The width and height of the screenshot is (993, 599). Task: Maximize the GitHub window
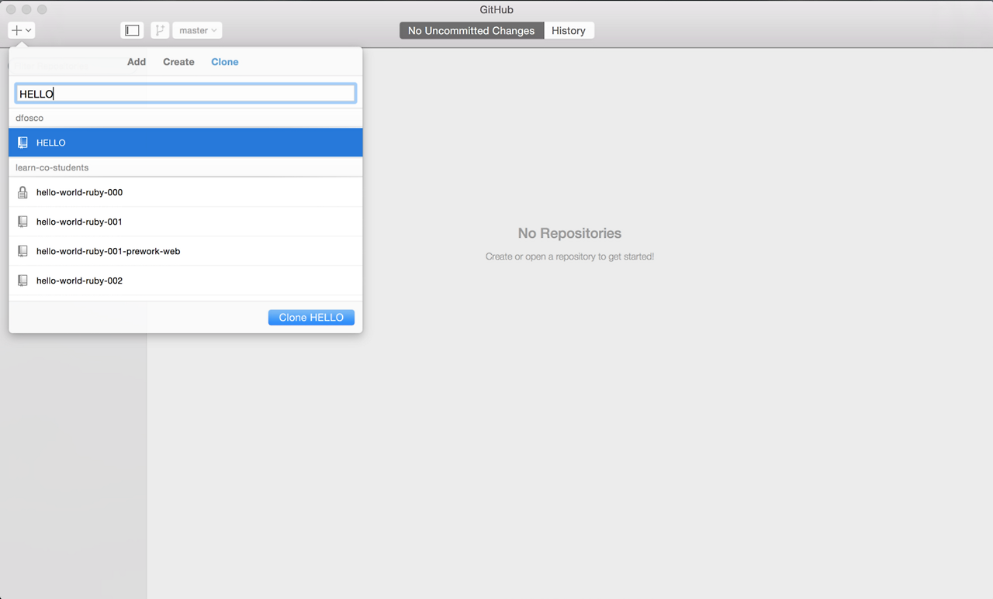click(x=42, y=9)
